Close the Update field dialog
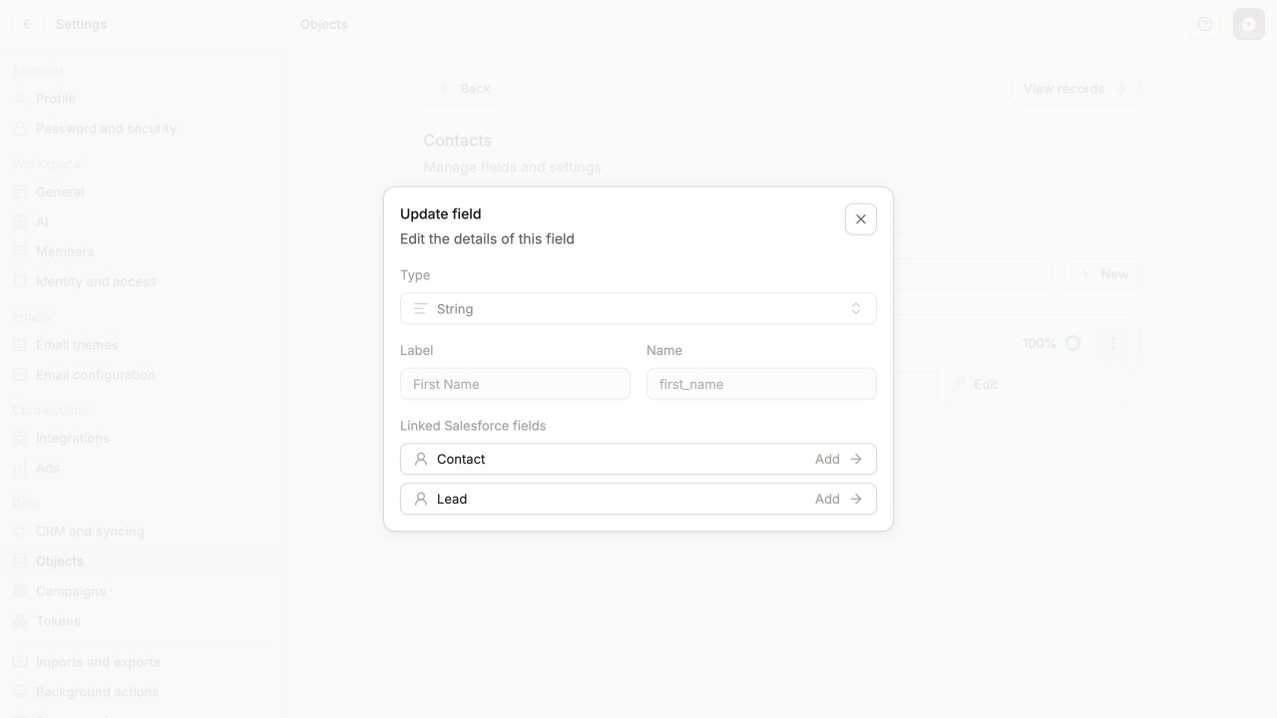The height and width of the screenshot is (718, 1277). point(861,219)
